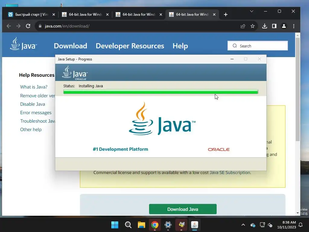Open File Explorer from taskbar
The width and height of the screenshot is (309, 232).
tap(141, 225)
